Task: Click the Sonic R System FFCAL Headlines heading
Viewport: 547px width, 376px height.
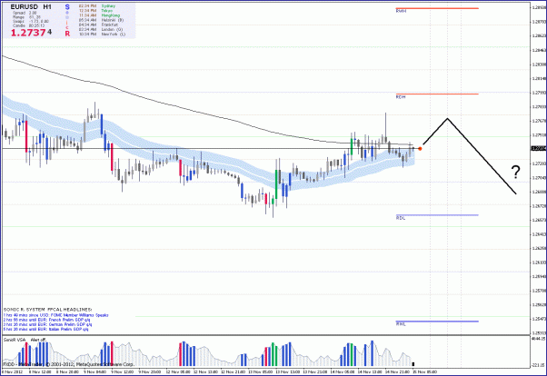Action: coord(48,310)
